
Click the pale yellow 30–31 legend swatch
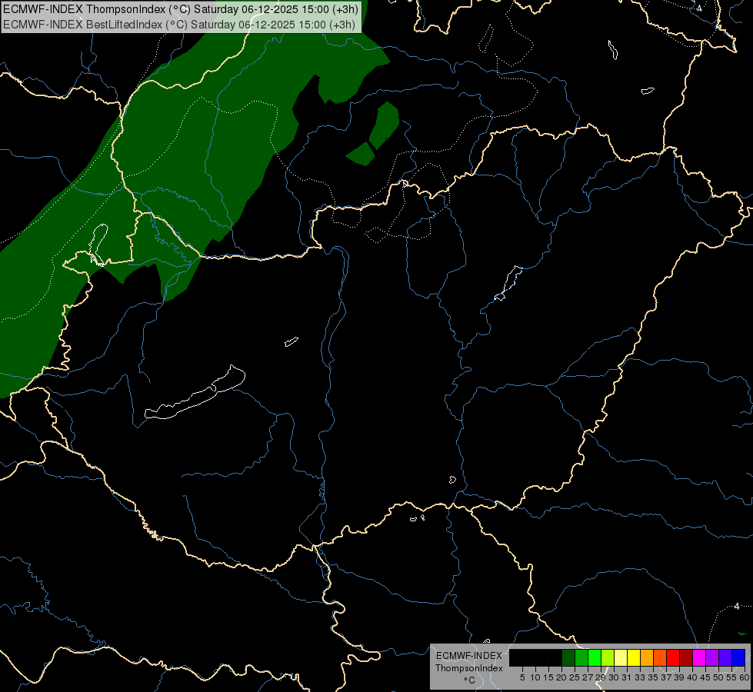coord(621,657)
